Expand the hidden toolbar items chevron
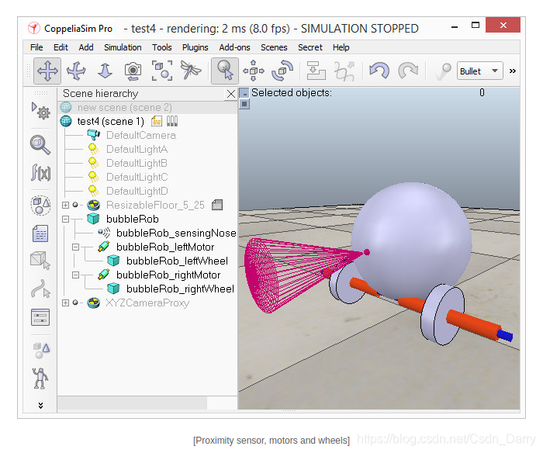The width and height of the screenshot is (543, 453). coord(513,71)
